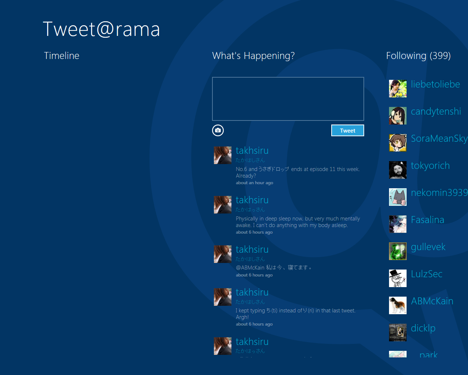The image size is (468, 375).
Task: Select Fasalina username
Action: tap(428, 220)
